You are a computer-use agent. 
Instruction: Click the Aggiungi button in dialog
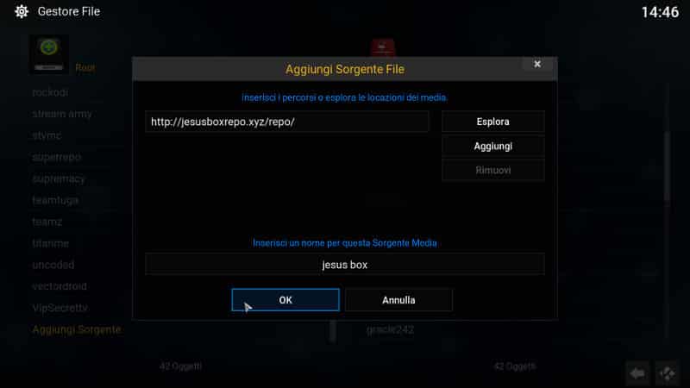(x=492, y=146)
